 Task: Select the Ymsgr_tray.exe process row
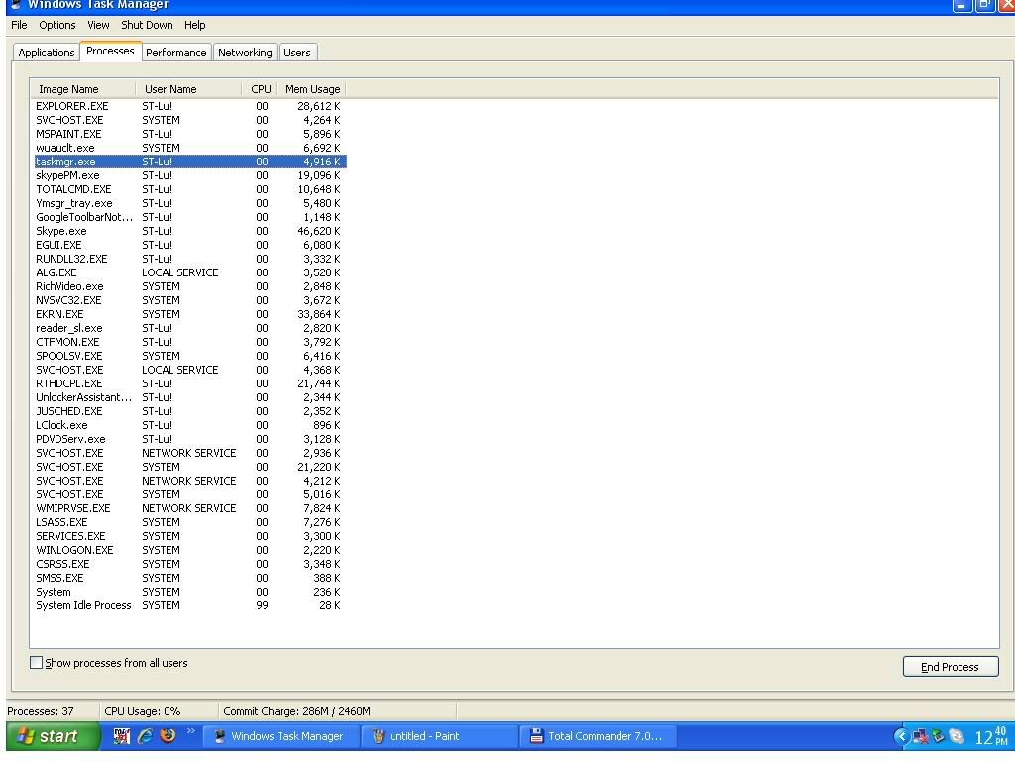[190, 203]
